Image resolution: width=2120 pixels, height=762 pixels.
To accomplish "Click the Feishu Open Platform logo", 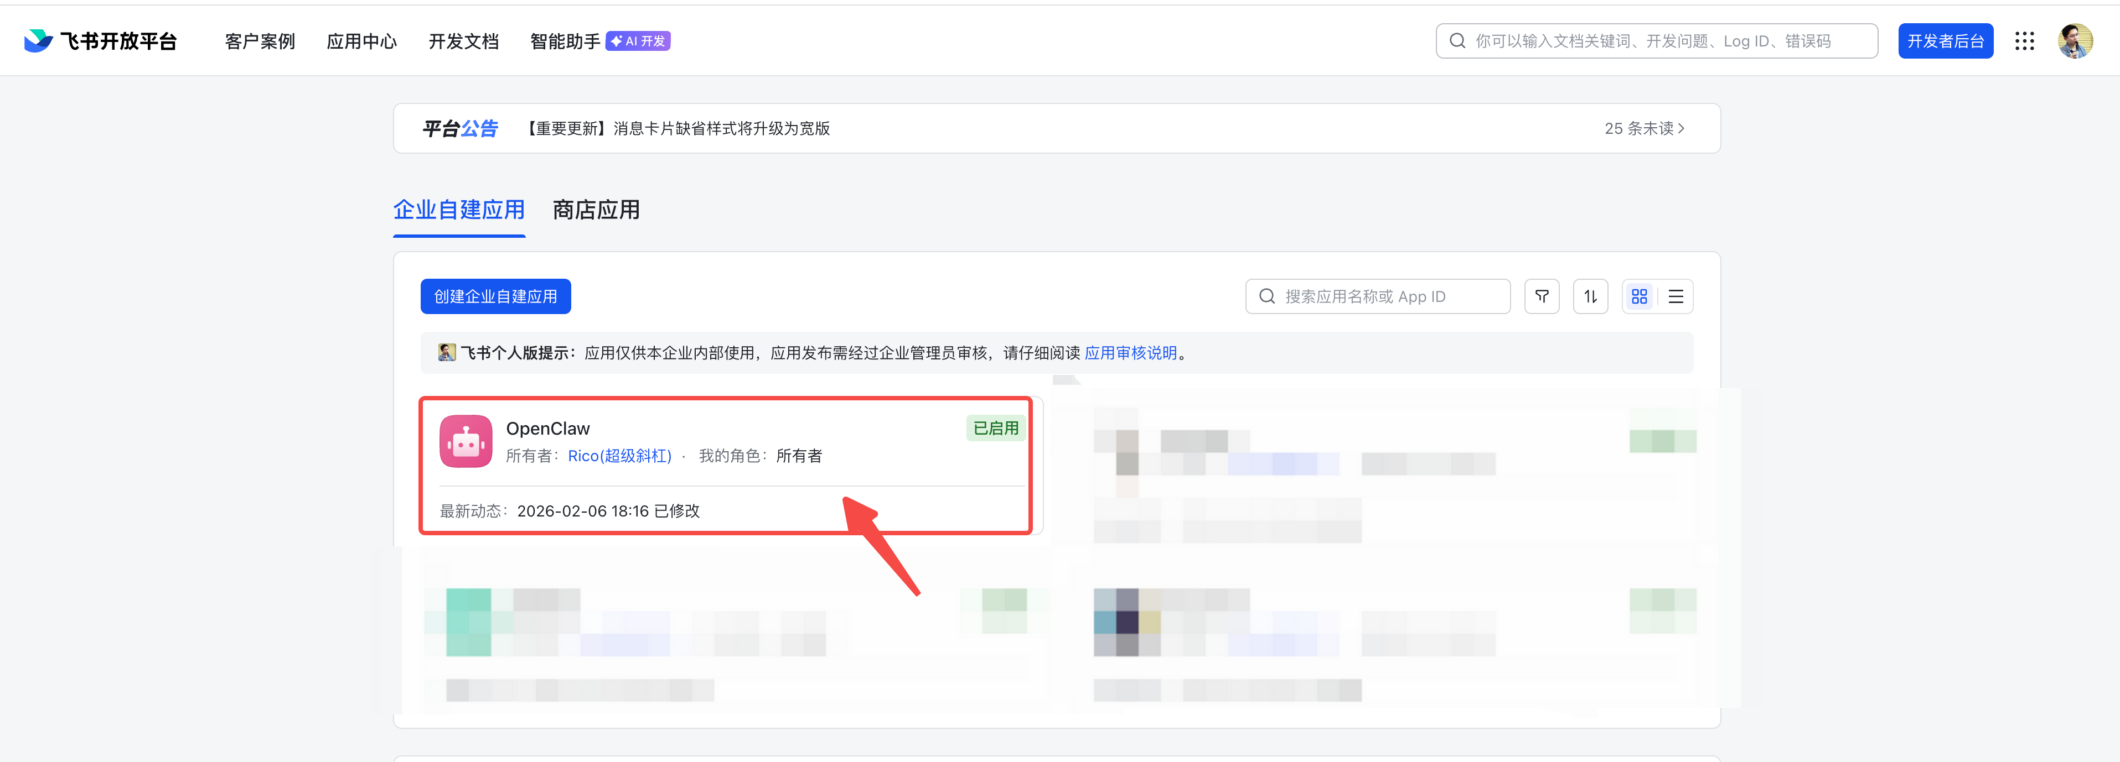I will tap(100, 41).
